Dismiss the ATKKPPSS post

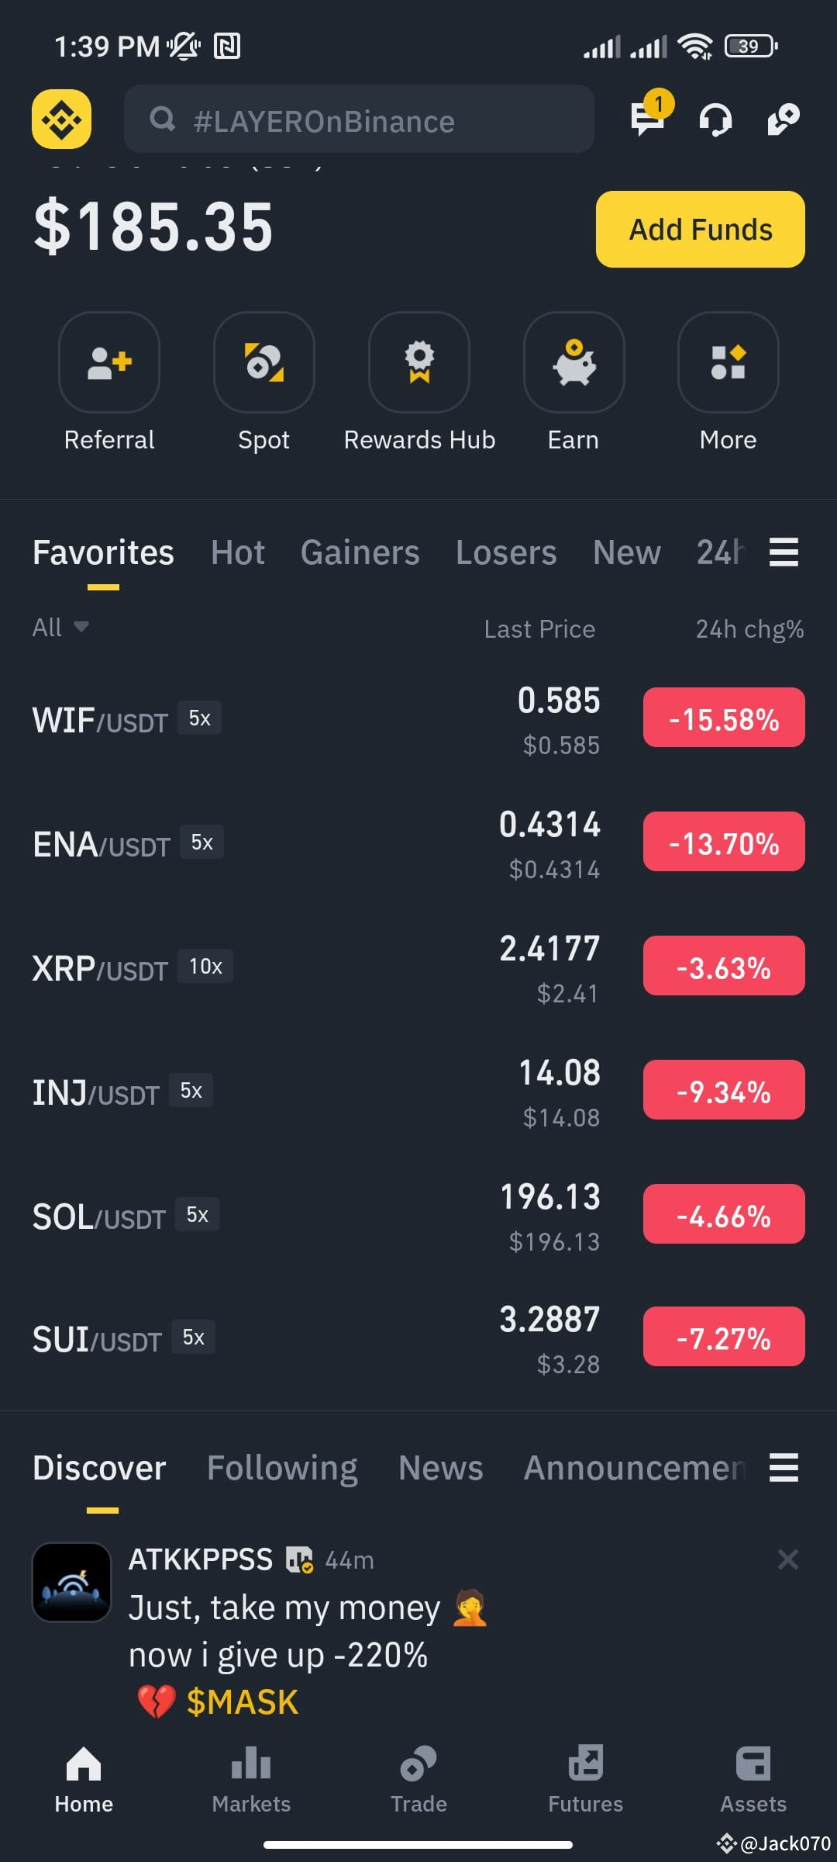coord(787,1559)
